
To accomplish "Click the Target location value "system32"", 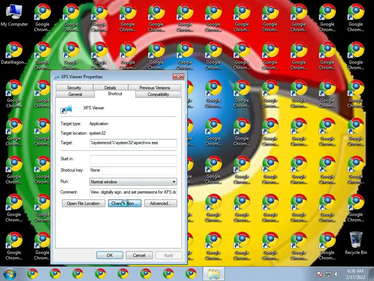I will pyautogui.click(x=97, y=133).
